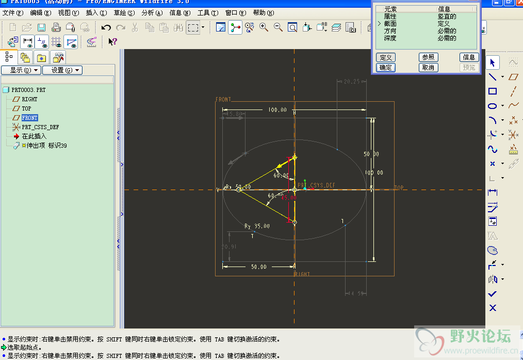Open the 显示 dropdown in navigator

(21, 70)
